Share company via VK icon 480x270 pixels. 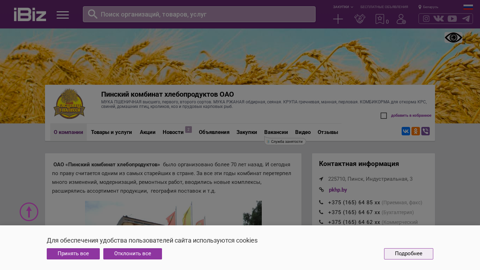pyautogui.click(x=406, y=131)
